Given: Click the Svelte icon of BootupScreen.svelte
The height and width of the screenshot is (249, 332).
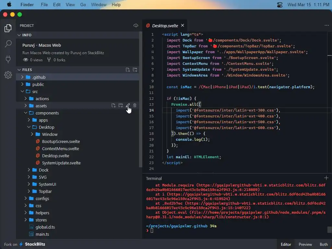Looking at the screenshot, I should click(x=38, y=141).
